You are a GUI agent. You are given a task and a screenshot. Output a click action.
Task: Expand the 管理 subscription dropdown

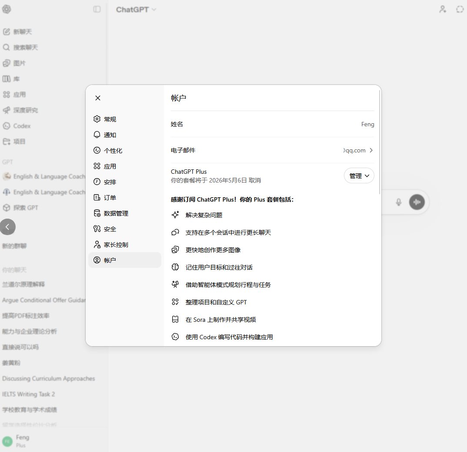(359, 176)
